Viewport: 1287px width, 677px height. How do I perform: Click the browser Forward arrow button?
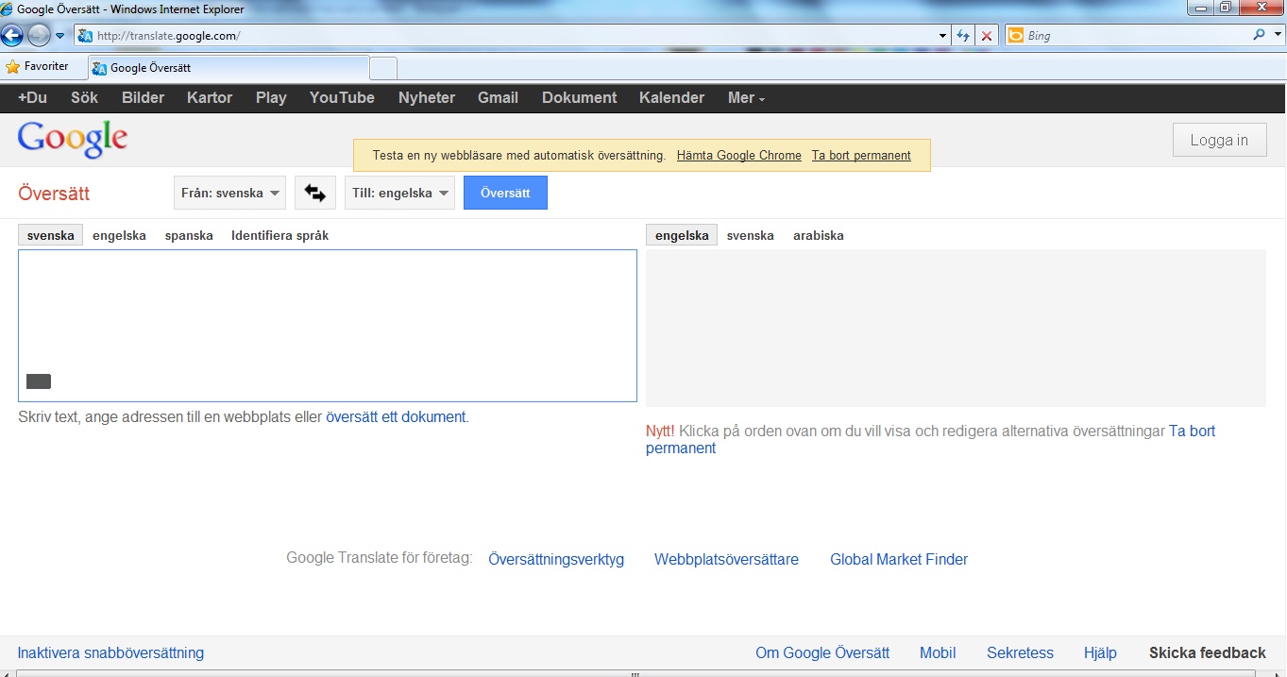[39, 36]
